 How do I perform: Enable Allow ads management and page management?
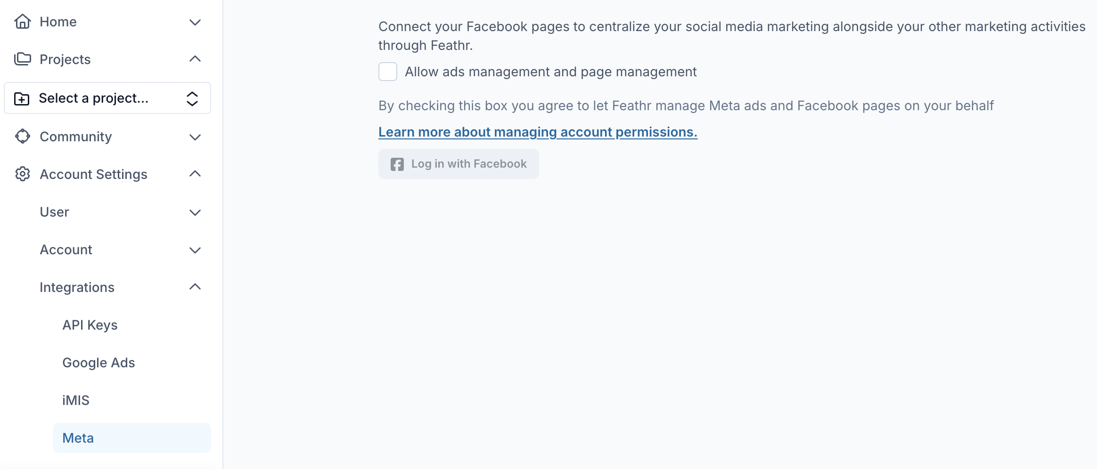click(x=387, y=72)
